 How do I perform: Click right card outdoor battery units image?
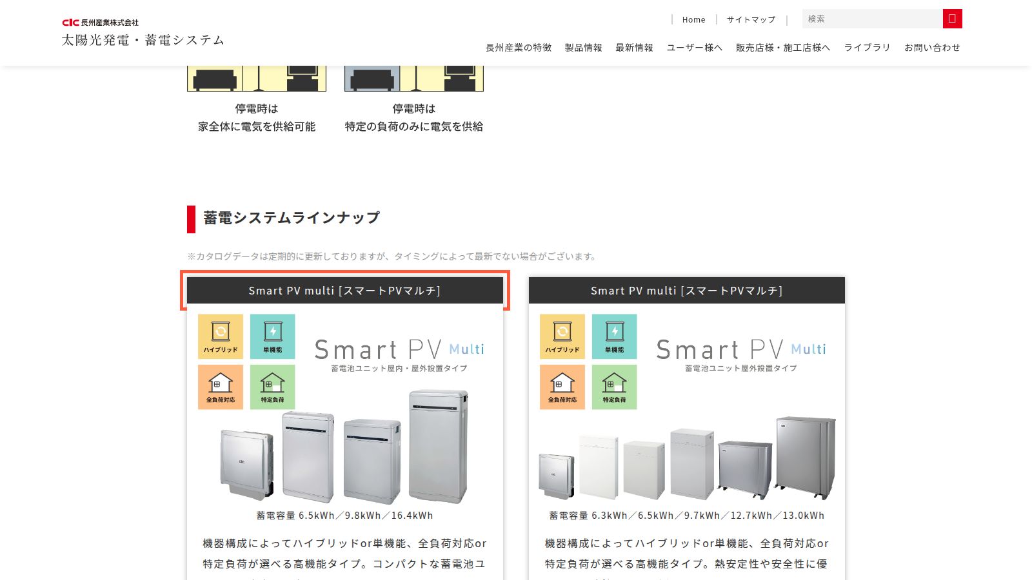click(688, 458)
